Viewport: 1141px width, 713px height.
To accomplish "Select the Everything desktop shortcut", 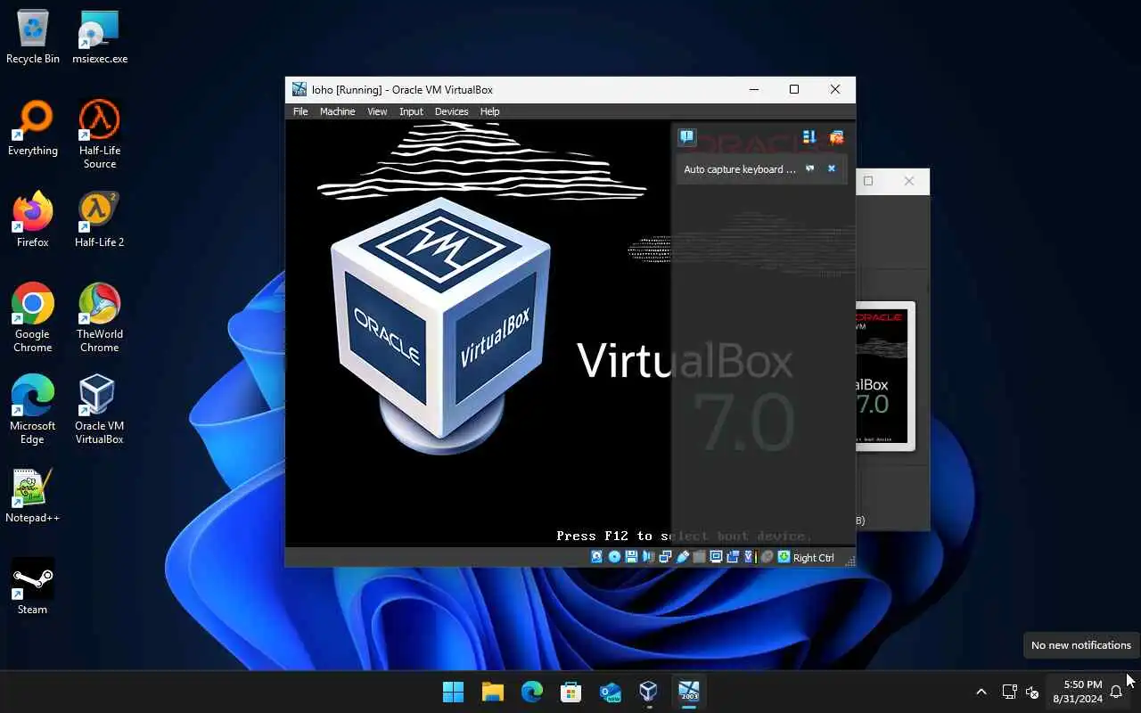I will [33, 129].
